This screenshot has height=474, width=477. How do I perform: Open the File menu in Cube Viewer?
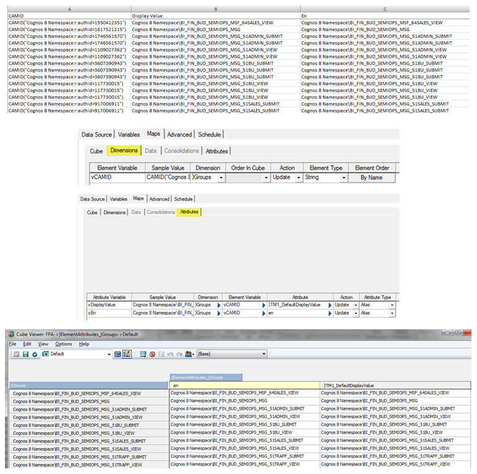click(12, 344)
